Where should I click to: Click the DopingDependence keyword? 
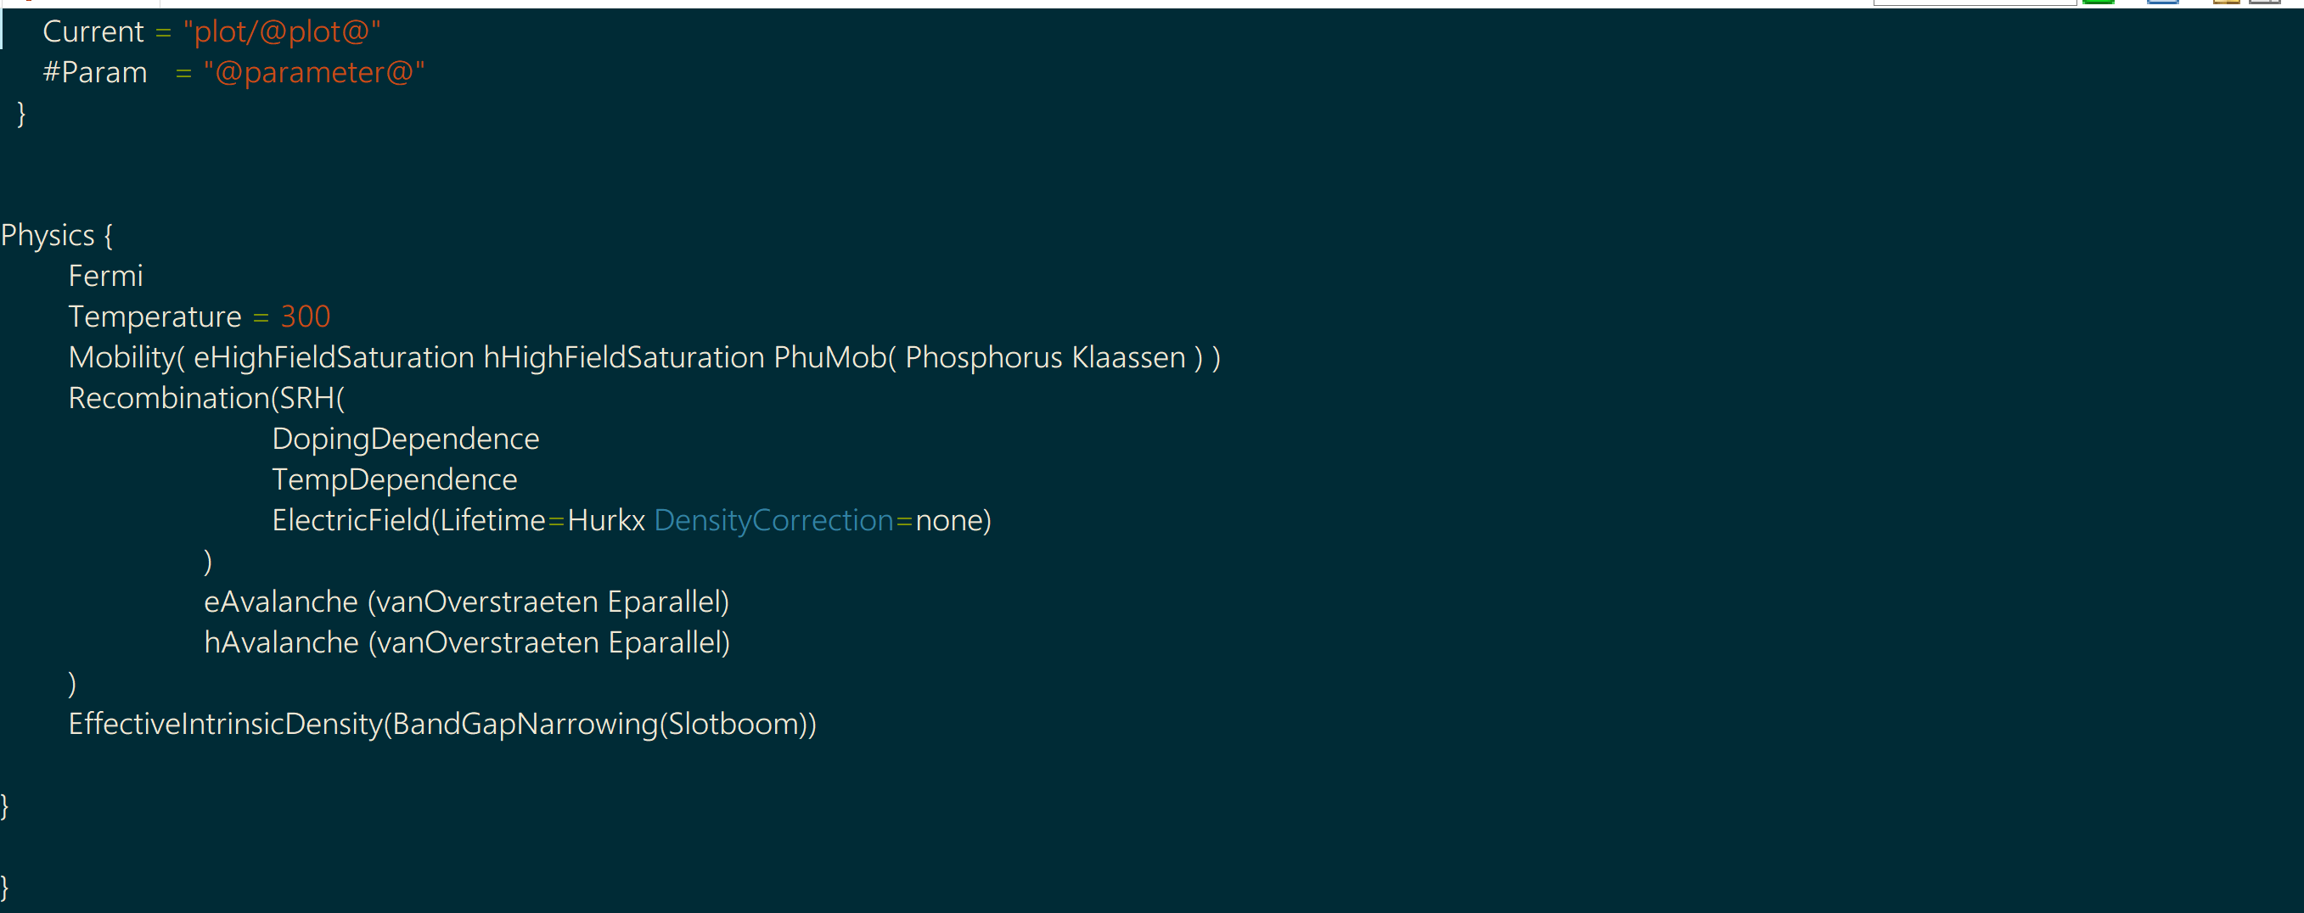tap(405, 439)
